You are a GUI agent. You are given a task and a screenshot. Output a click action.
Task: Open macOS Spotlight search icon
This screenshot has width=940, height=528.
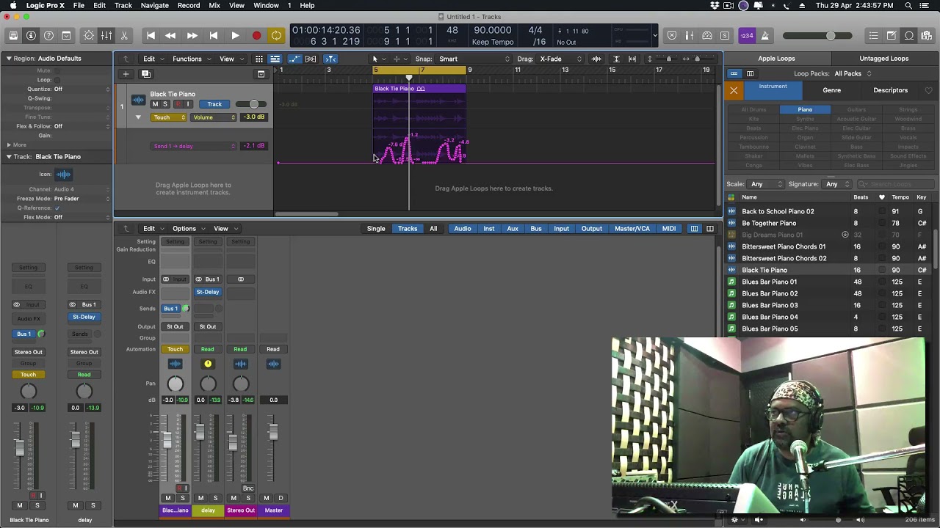click(x=909, y=5)
